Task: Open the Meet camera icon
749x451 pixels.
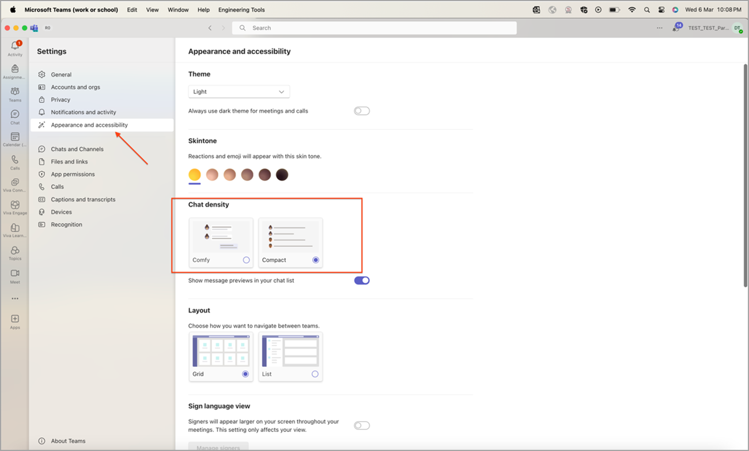Action: 15,276
